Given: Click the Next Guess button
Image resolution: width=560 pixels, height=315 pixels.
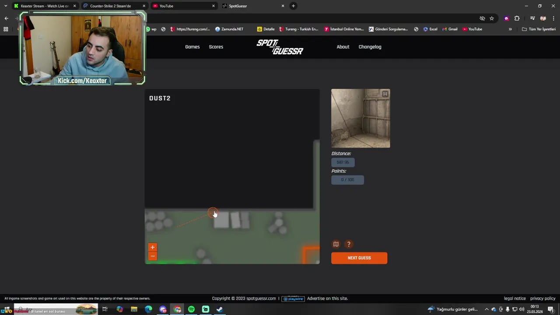Looking at the screenshot, I should click(359, 258).
